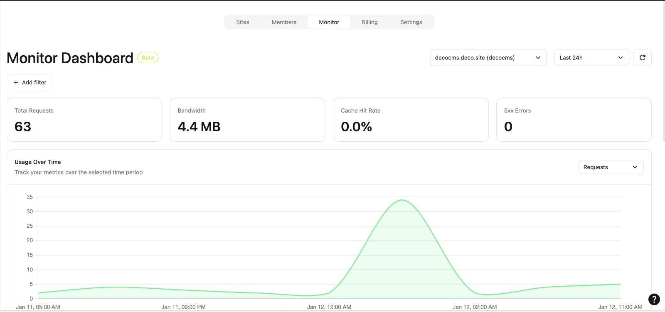The height and width of the screenshot is (312, 665).
Task: Click the 63 total requests value
Action: pyautogui.click(x=23, y=127)
